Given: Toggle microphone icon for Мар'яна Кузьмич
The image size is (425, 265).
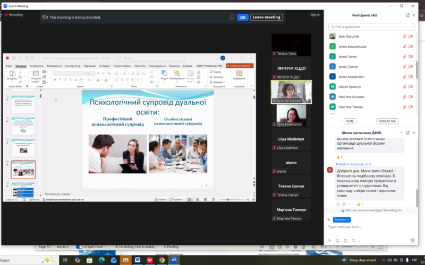Looking at the screenshot, I should (404, 97).
